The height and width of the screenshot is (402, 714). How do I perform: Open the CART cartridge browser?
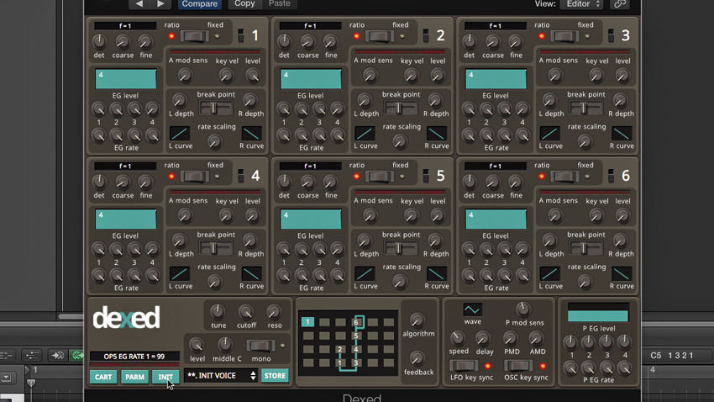point(103,377)
